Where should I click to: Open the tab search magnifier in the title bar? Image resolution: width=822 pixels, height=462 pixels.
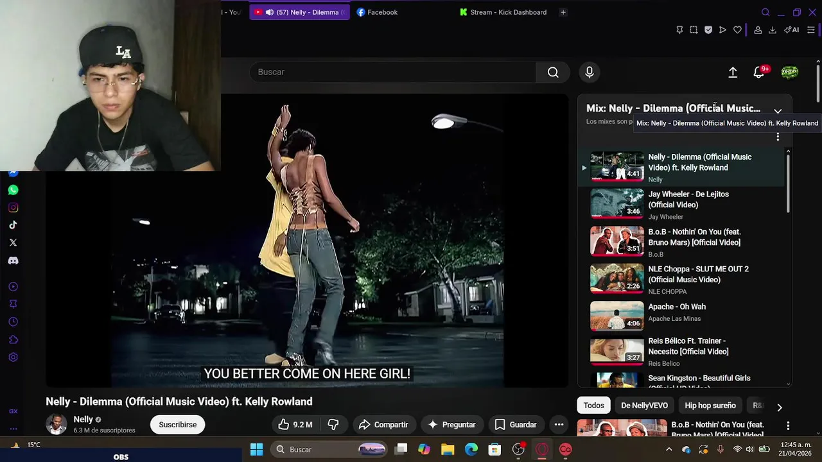click(x=765, y=12)
